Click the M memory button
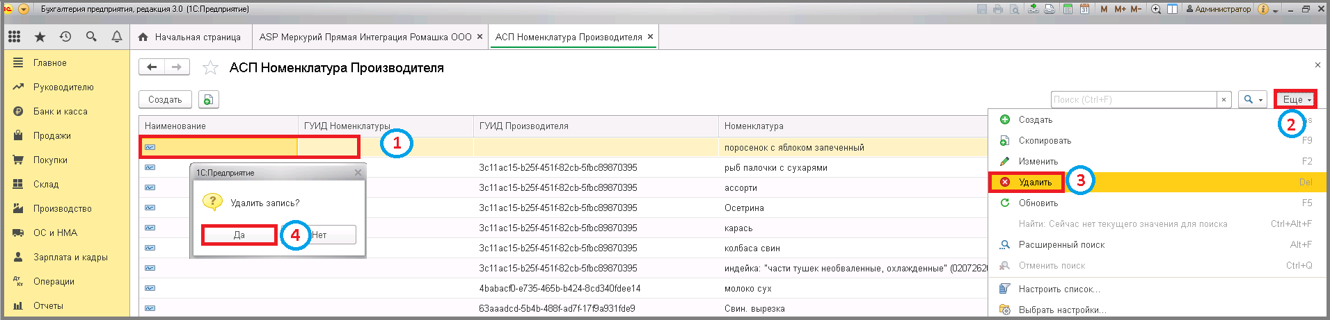Image resolution: width=1330 pixels, height=320 pixels. [1104, 9]
